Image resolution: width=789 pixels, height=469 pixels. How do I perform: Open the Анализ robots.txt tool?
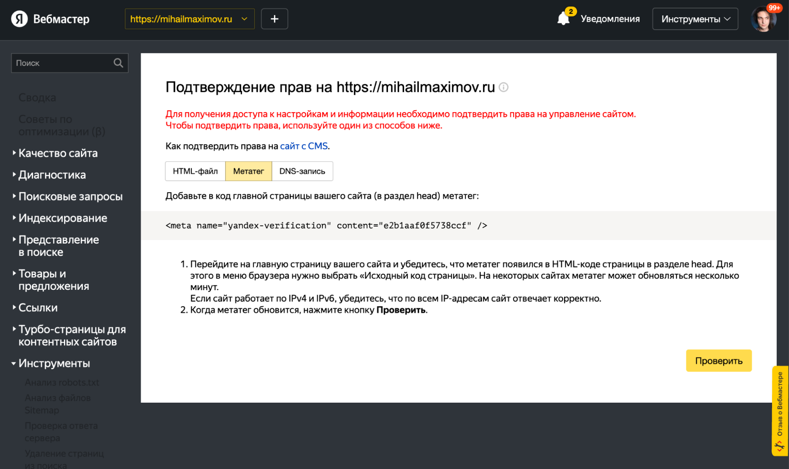pyautogui.click(x=62, y=382)
